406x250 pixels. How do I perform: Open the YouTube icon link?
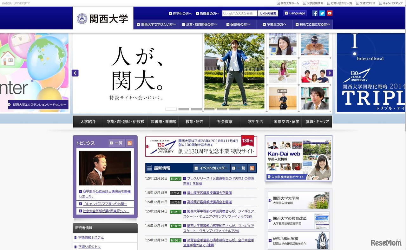click(x=330, y=13)
